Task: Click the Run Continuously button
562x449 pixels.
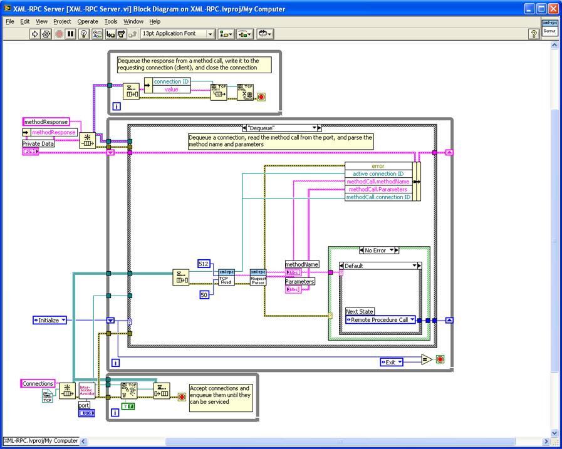Action: point(46,34)
